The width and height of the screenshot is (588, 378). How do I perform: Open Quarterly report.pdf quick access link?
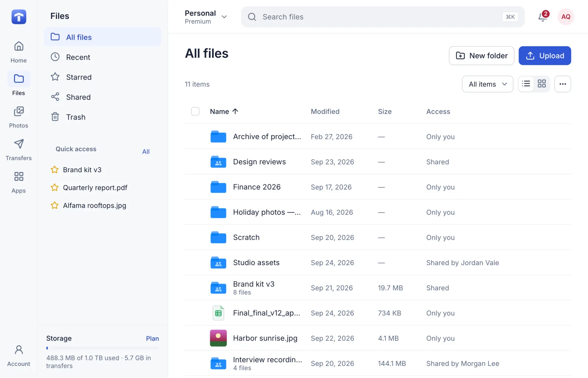[x=95, y=188]
